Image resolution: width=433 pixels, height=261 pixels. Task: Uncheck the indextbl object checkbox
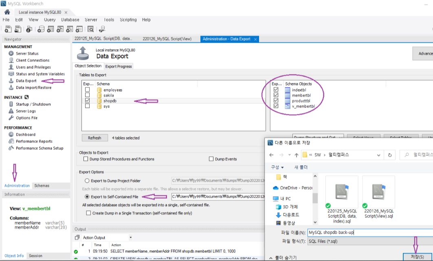tap(276, 90)
